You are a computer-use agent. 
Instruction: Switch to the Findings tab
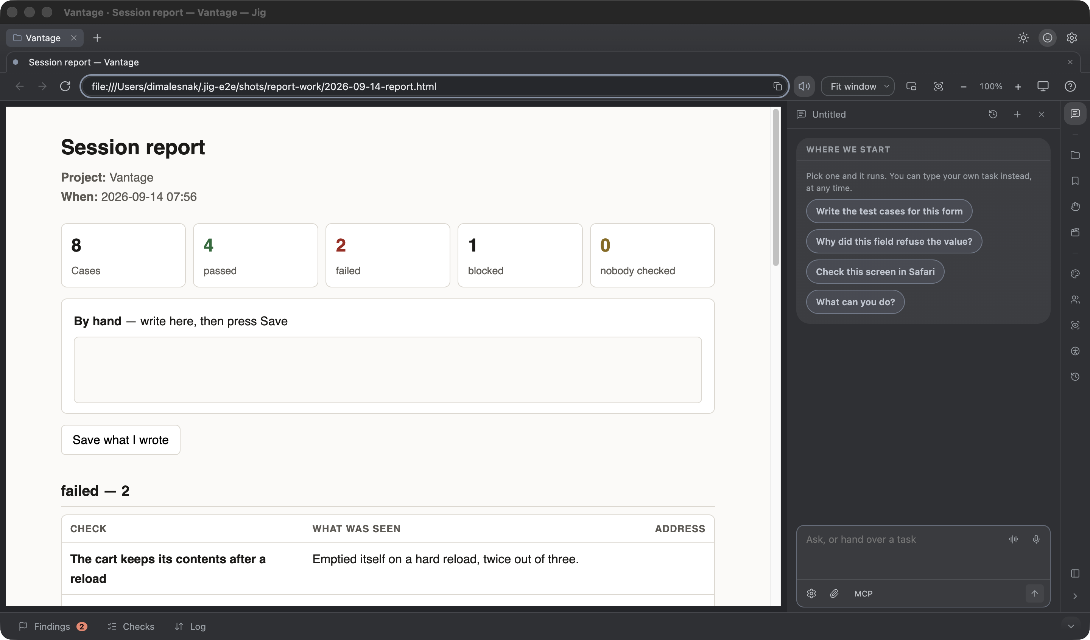[x=53, y=626]
